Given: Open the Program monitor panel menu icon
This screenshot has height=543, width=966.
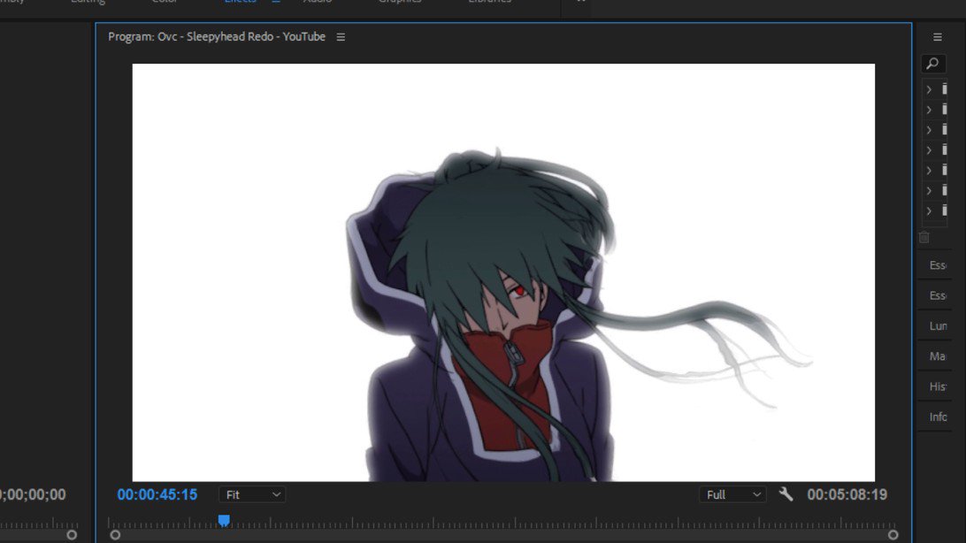Looking at the screenshot, I should 341,37.
